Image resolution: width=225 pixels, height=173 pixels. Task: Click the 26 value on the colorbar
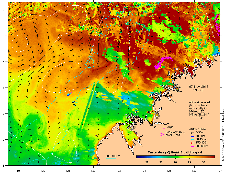tap(147, 162)
